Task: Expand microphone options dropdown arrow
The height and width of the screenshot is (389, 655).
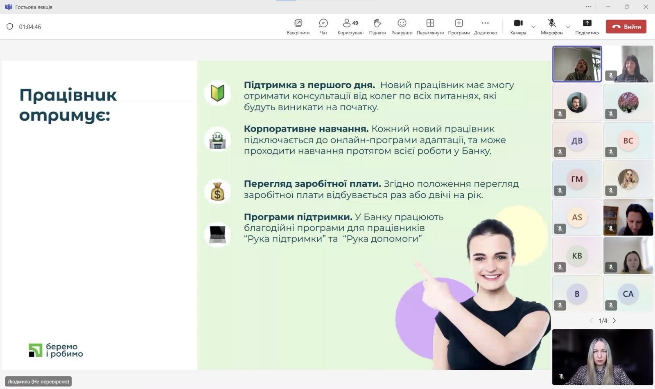Action: (568, 27)
